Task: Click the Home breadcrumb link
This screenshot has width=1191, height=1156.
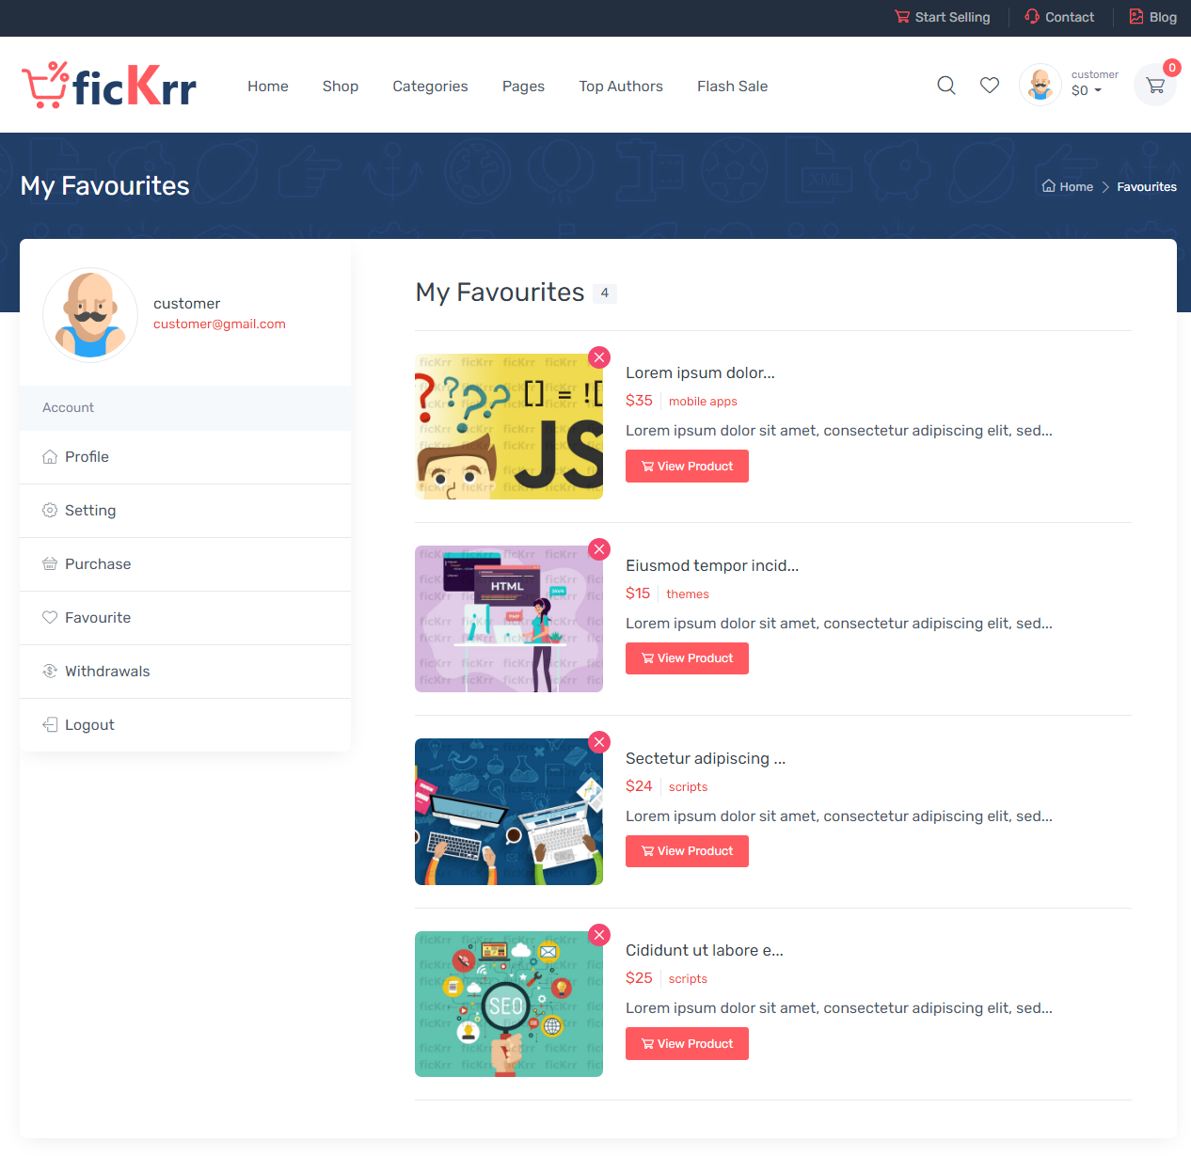Action: 1068,187
